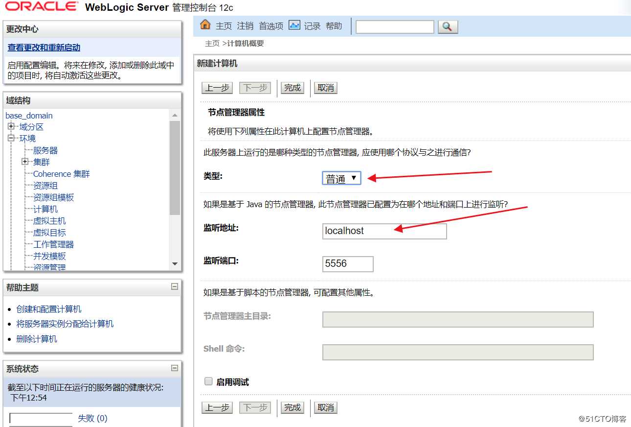The image size is (631, 427).
Task: Collapse the 帮助主题 panel minus icon
Action: click(175, 287)
